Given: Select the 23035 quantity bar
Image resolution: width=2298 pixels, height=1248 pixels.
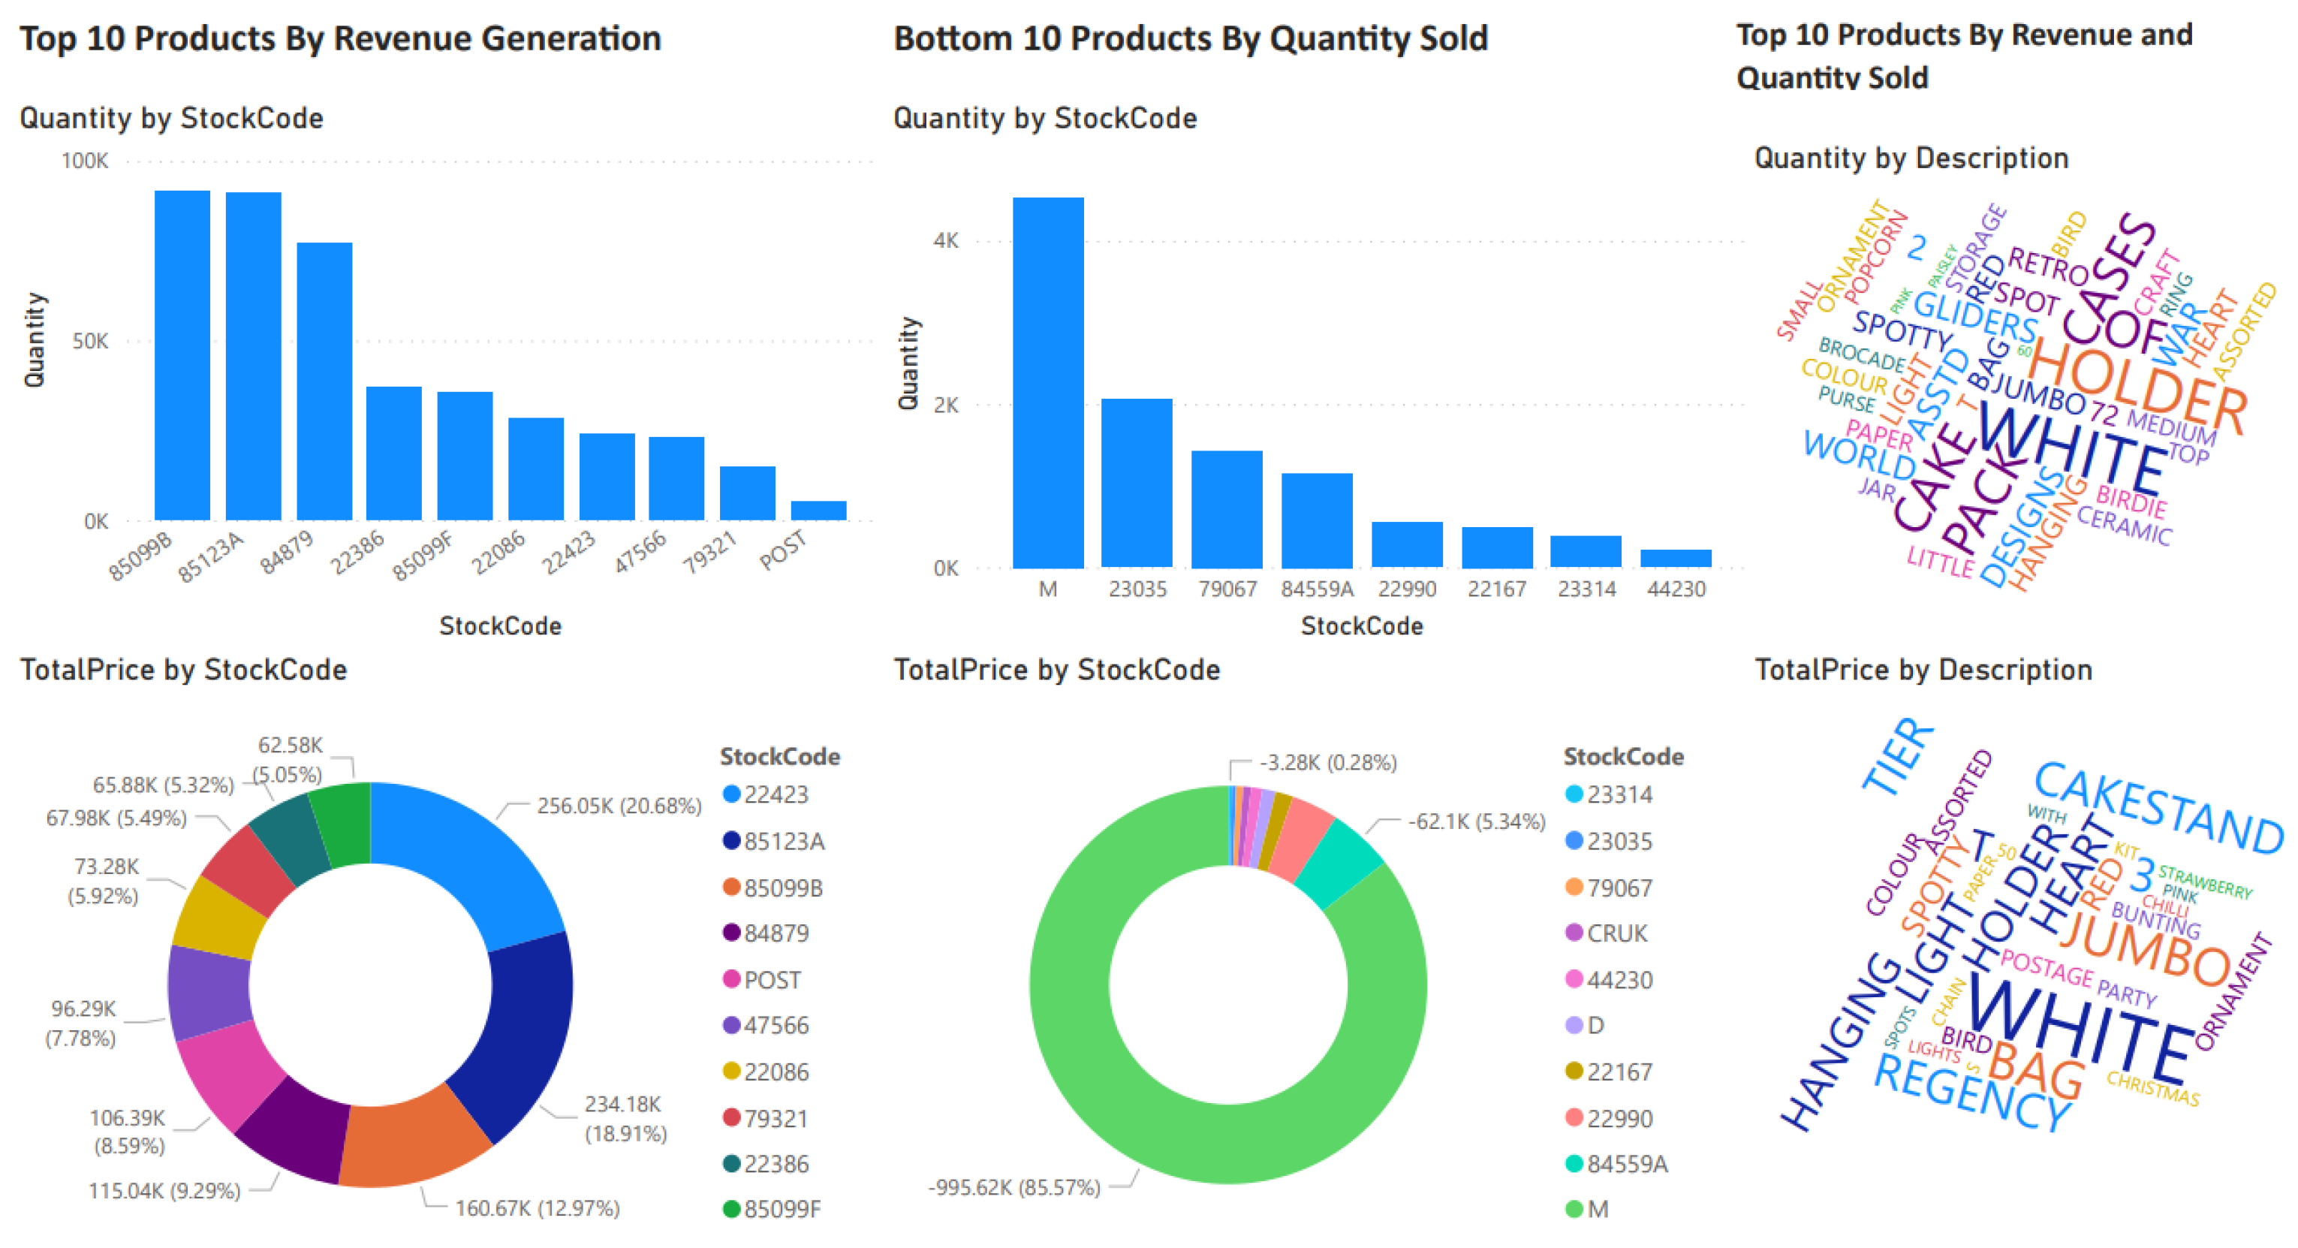Looking at the screenshot, I should 1136,483.
